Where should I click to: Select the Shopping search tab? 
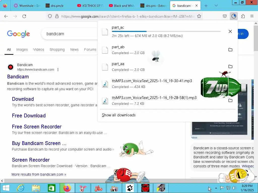57,50
